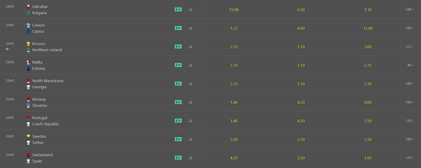Select Norway home win odds 1.40

pyautogui.click(x=234, y=102)
